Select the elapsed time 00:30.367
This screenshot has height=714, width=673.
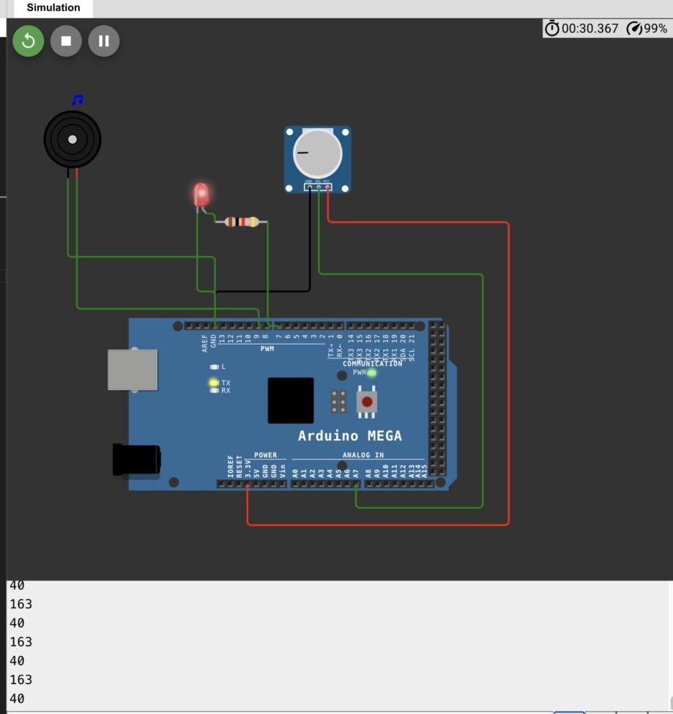(590, 29)
